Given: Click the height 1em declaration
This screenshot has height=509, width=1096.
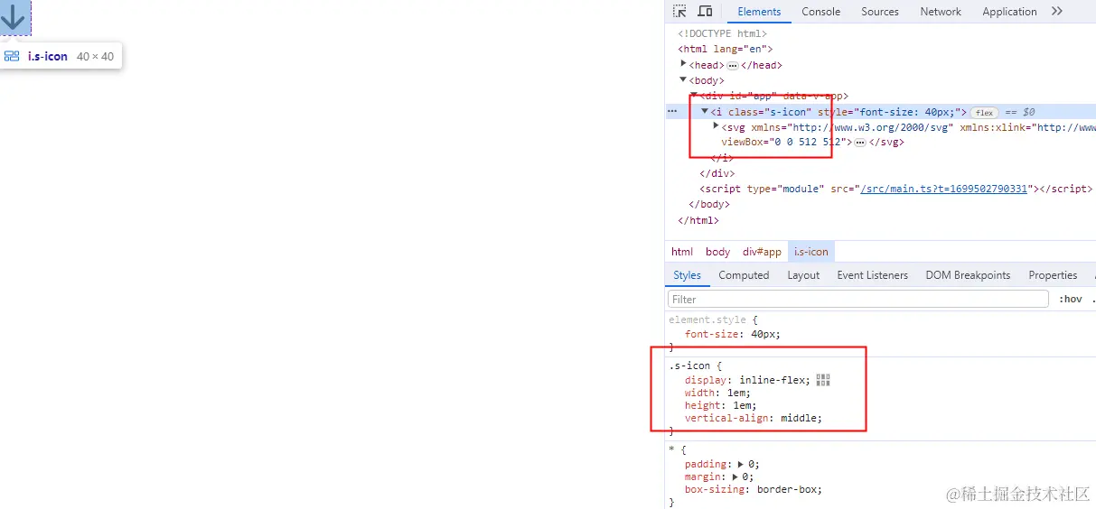Looking at the screenshot, I should (x=720, y=405).
